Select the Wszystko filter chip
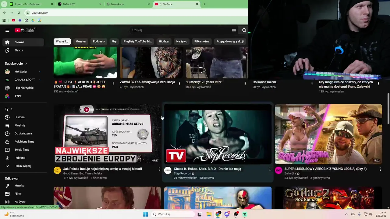 tap(62, 41)
